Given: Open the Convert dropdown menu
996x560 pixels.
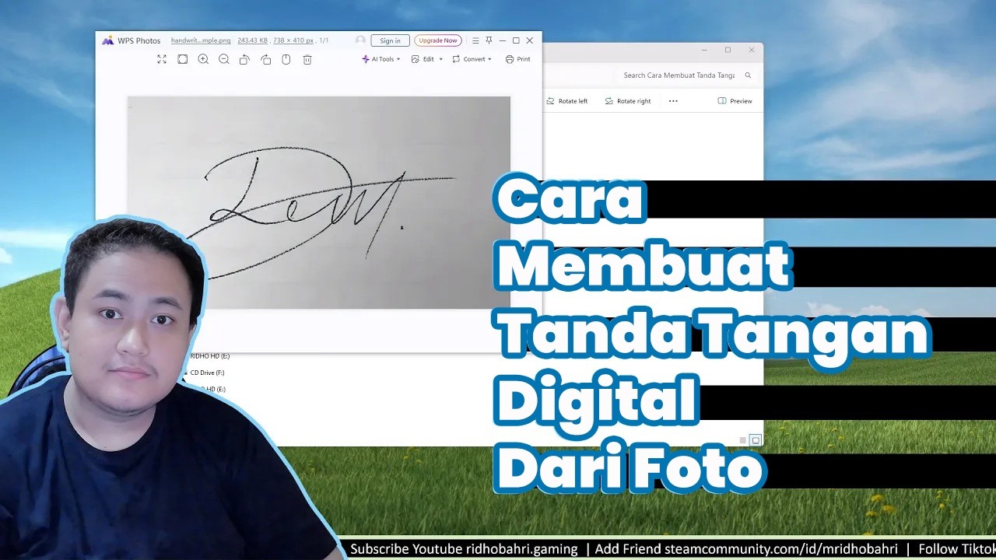Looking at the screenshot, I should pos(472,59).
